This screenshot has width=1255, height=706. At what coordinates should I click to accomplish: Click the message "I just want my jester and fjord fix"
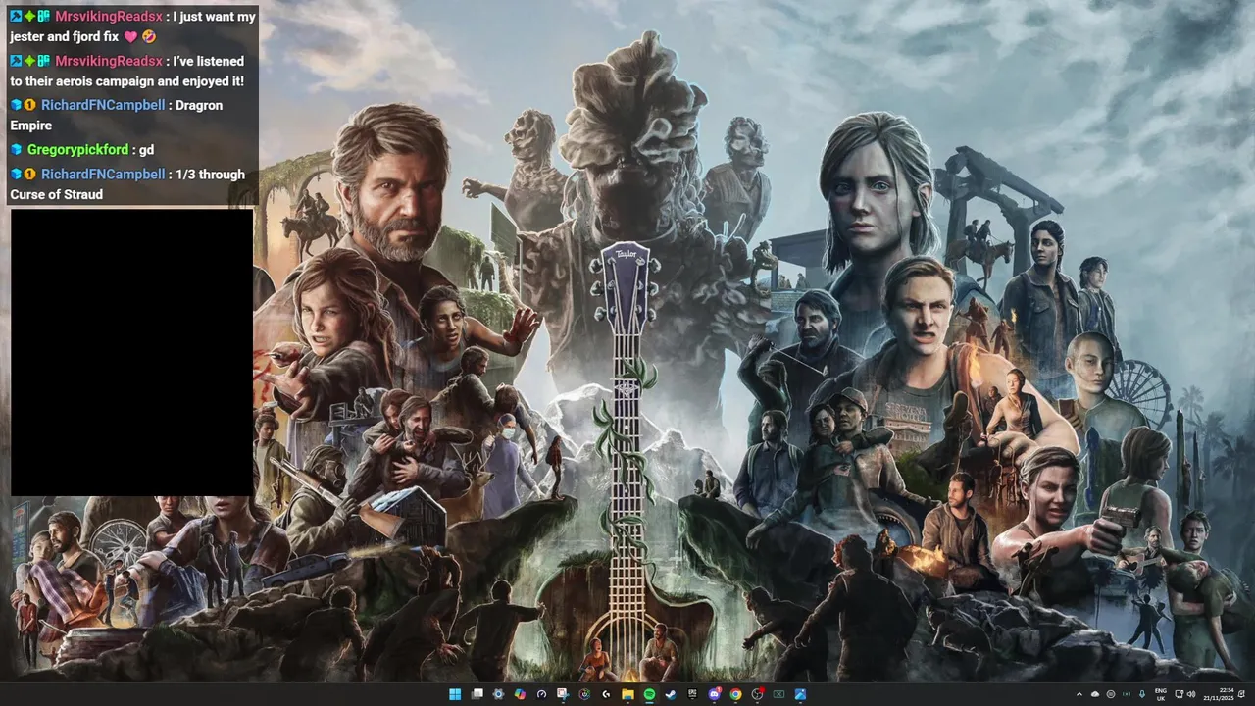click(132, 26)
